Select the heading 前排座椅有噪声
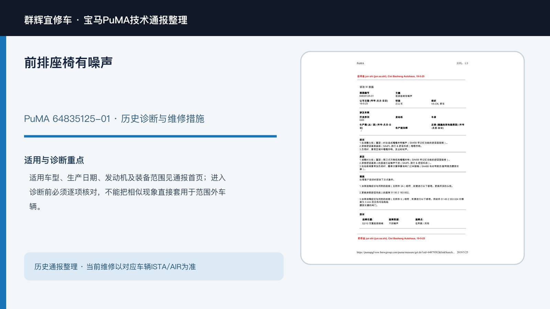 point(68,62)
